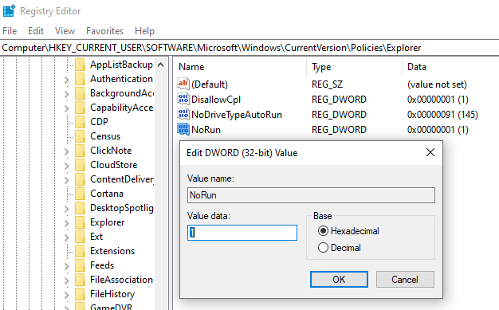
Task: Click the DesktopSpotlig folder icon
Action: pos(81,208)
